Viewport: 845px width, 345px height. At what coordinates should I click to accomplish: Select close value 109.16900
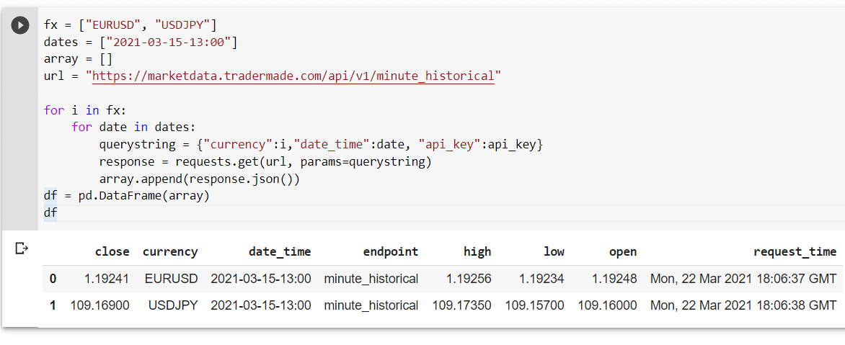click(x=99, y=305)
